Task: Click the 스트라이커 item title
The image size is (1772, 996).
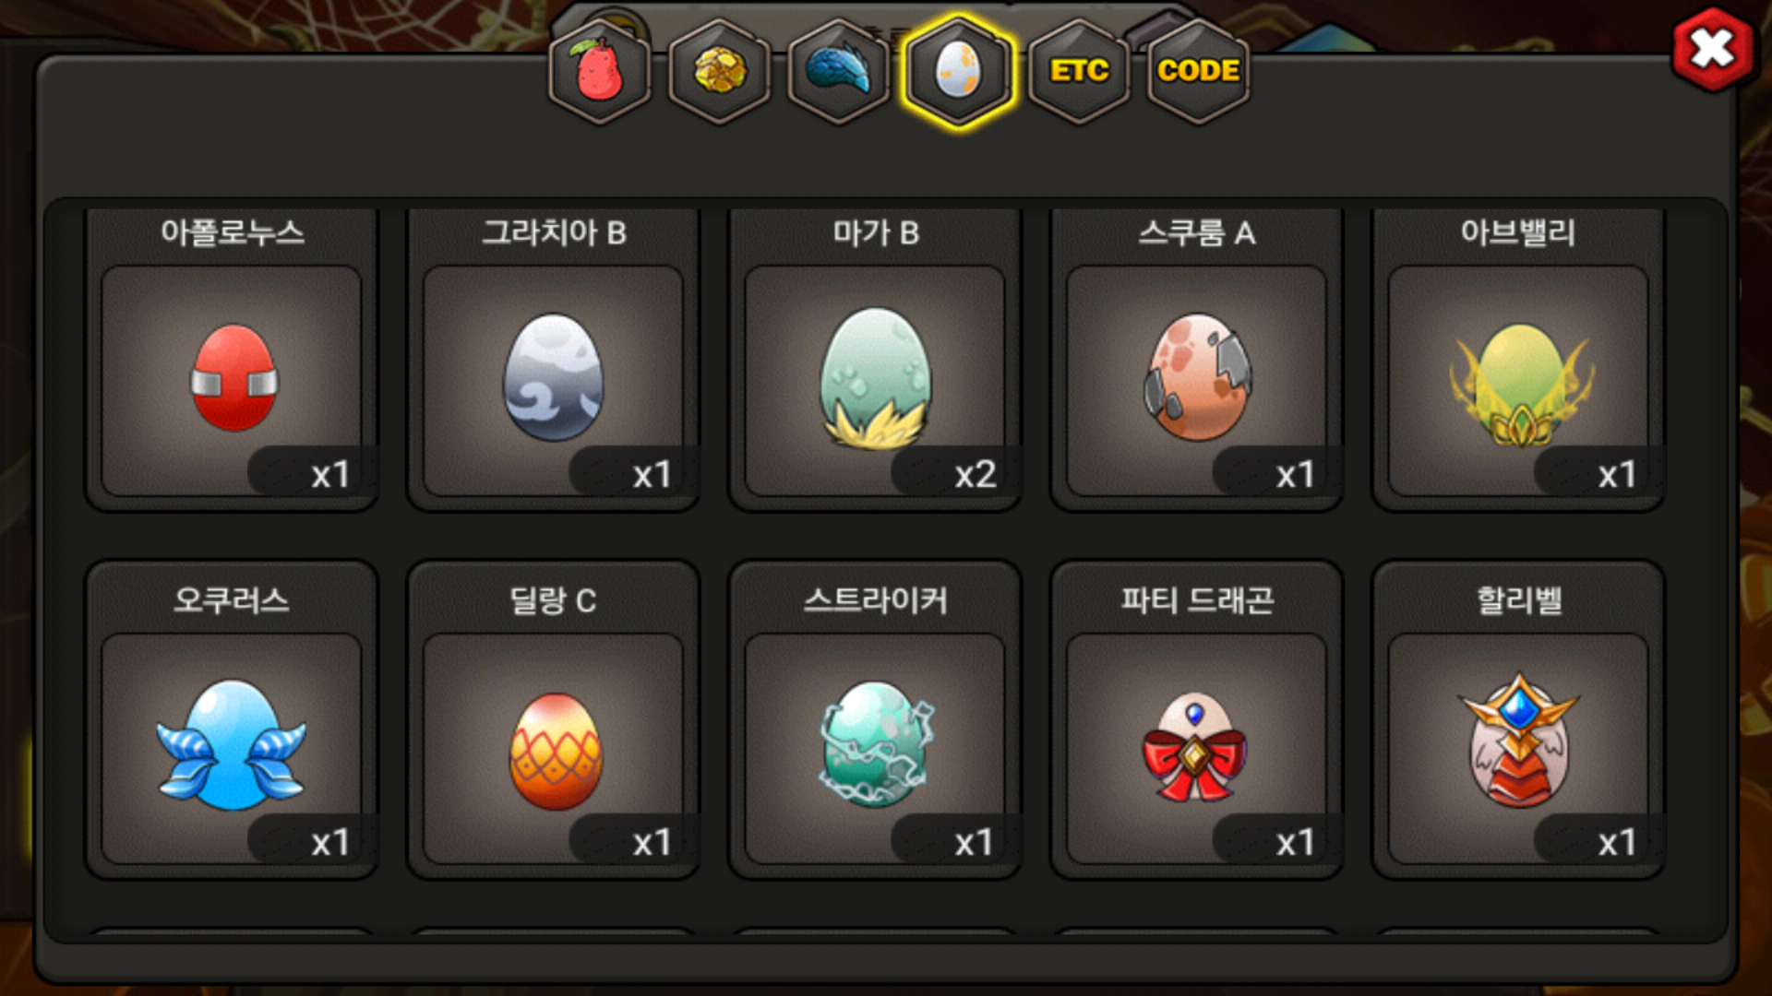Action: pos(875,600)
